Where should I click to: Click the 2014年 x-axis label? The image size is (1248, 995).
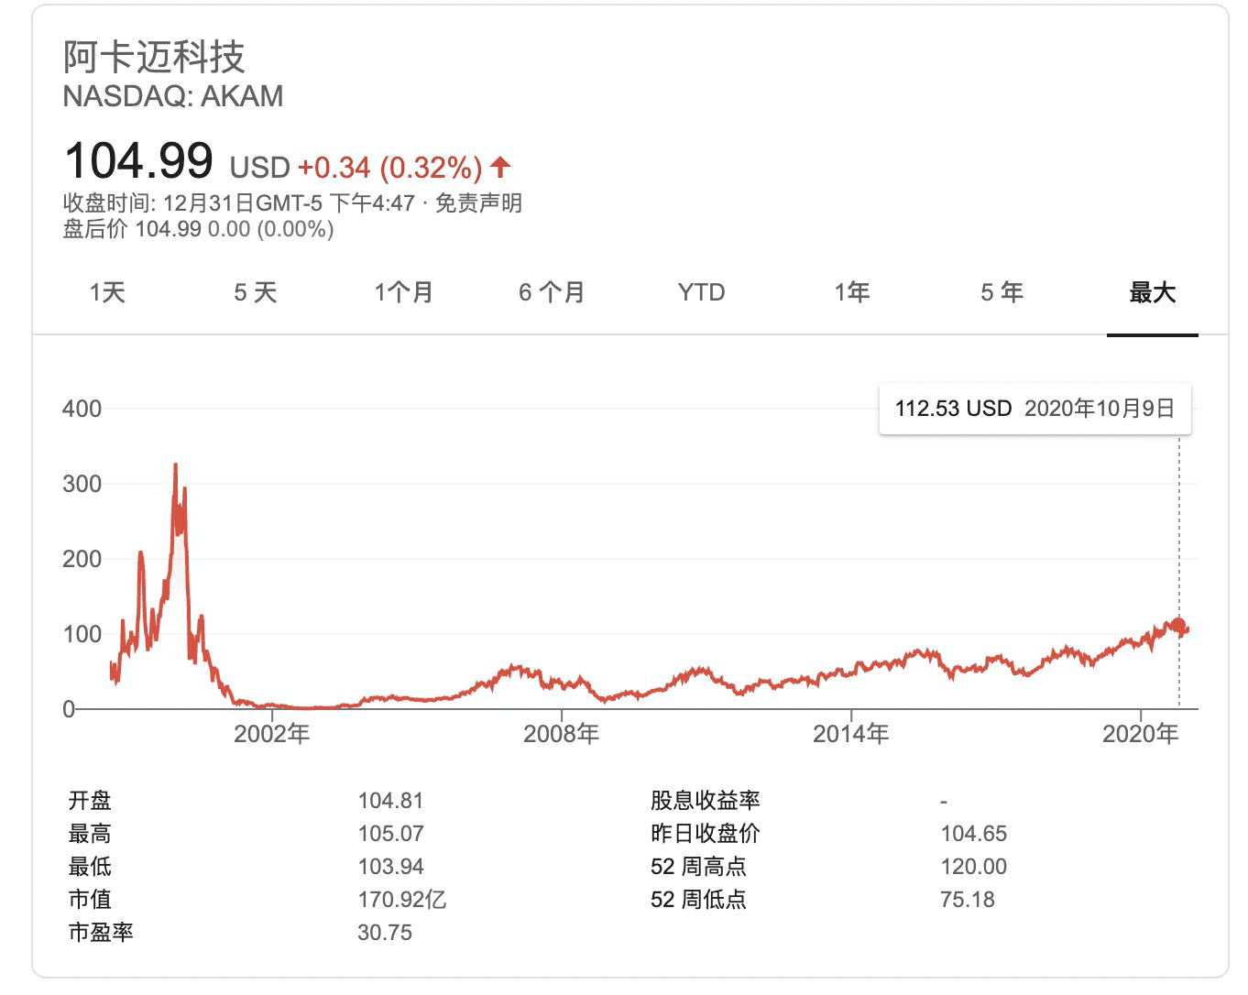tap(850, 734)
